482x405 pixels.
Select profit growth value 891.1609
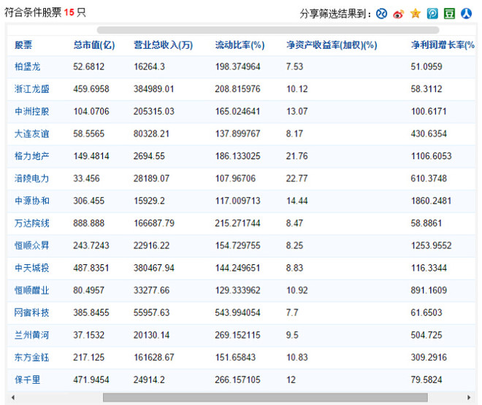click(x=429, y=290)
